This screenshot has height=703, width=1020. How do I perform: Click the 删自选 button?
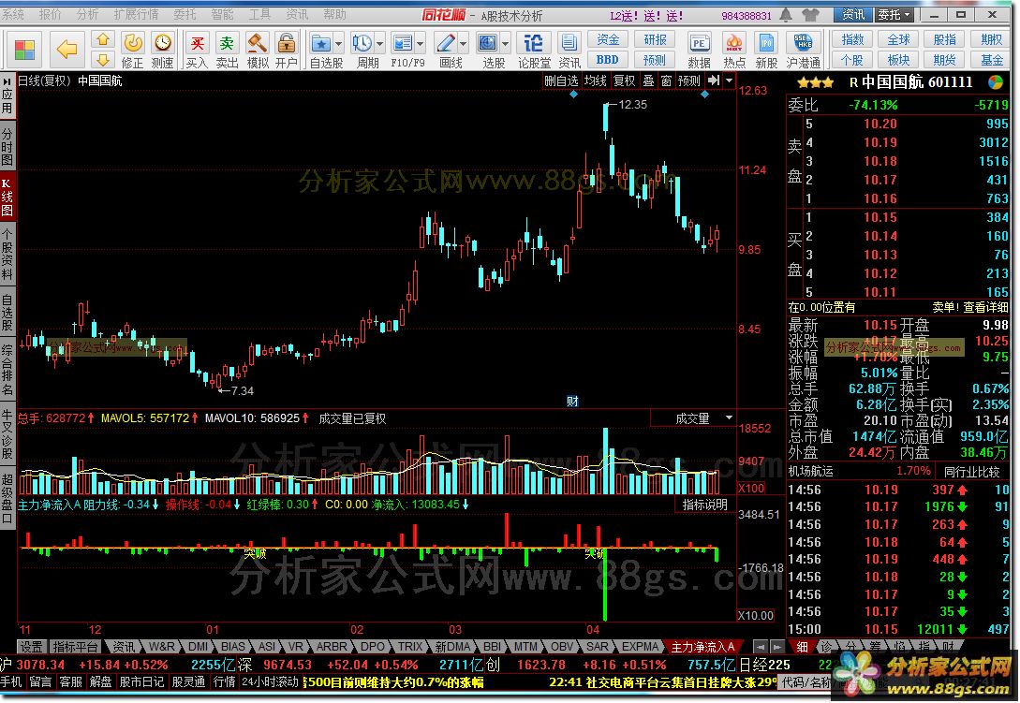[x=561, y=81]
